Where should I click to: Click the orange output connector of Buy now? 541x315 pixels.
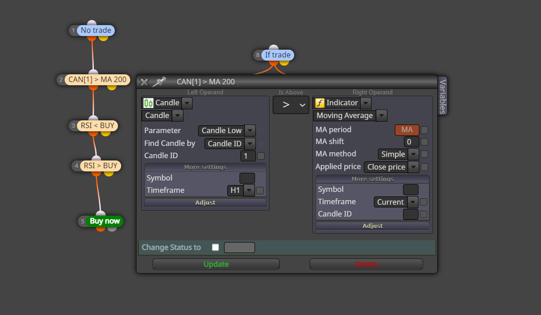point(100,228)
